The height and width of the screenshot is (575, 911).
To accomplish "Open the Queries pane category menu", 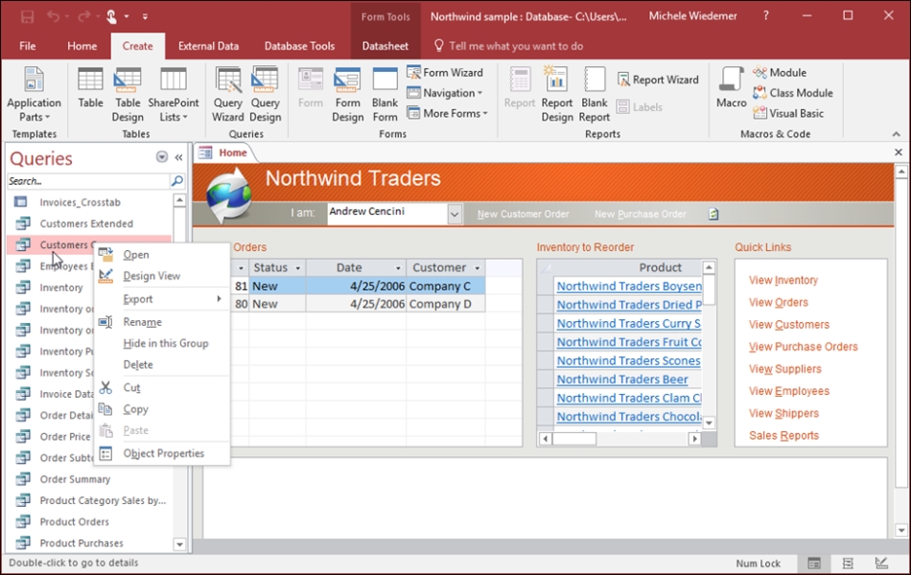I will click(x=162, y=157).
